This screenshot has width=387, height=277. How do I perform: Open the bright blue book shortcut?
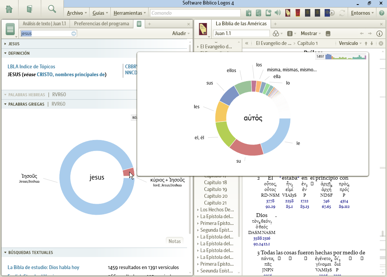(x=327, y=13)
